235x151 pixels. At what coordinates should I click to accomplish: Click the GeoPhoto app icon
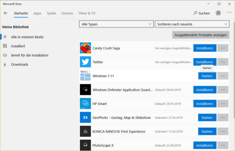coord(85,117)
